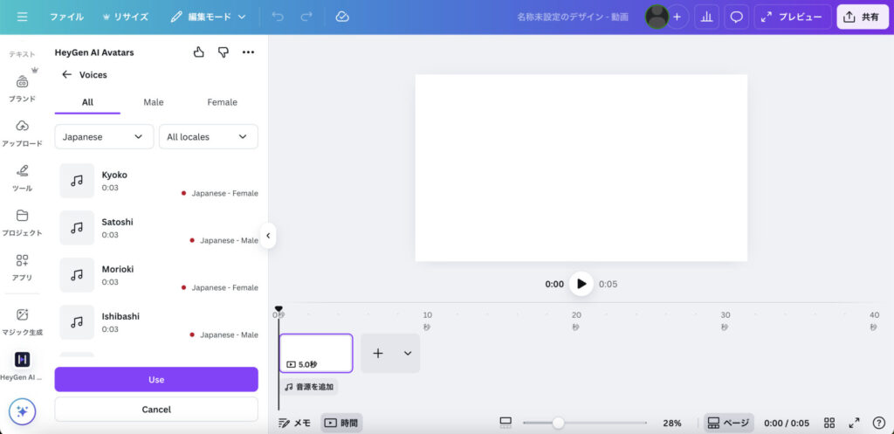Open Magic assistant sparkle button

point(22,412)
